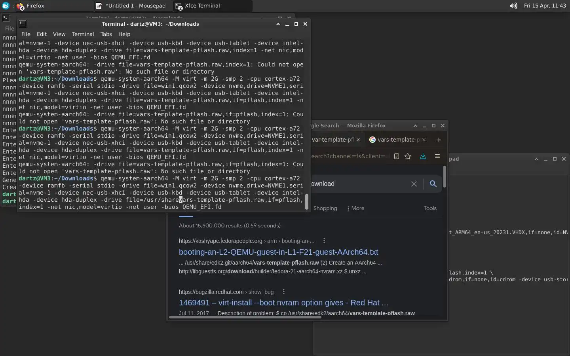Click the Firefox page vertical scrollbar
This screenshot has width=570, height=356.
[x=445, y=177]
